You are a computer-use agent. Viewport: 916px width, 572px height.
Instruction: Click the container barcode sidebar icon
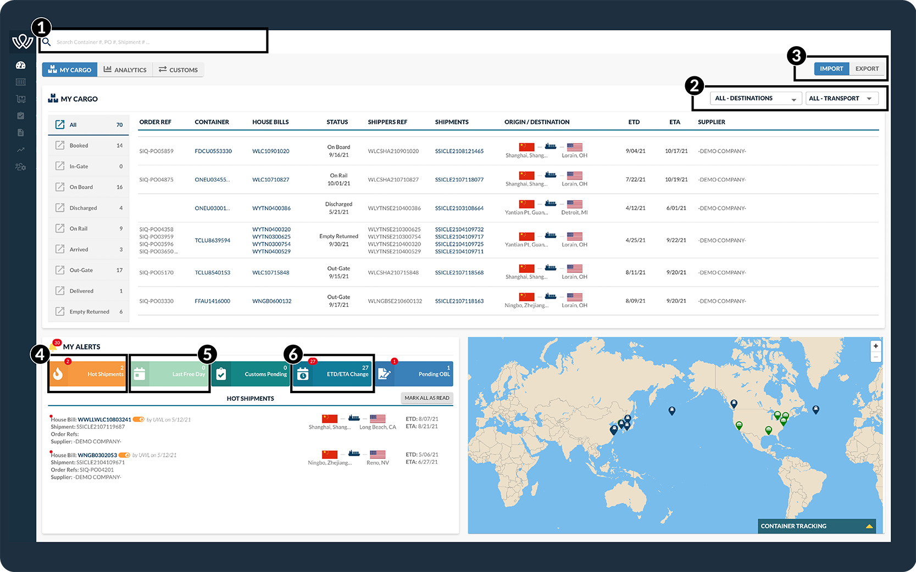tap(21, 82)
